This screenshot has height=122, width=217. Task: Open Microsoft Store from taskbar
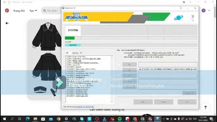pos(43,119)
